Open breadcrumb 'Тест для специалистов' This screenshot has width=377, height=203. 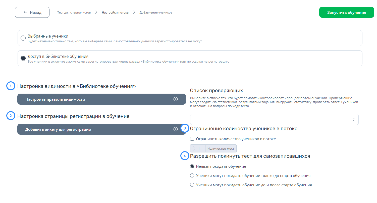[x=74, y=12]
